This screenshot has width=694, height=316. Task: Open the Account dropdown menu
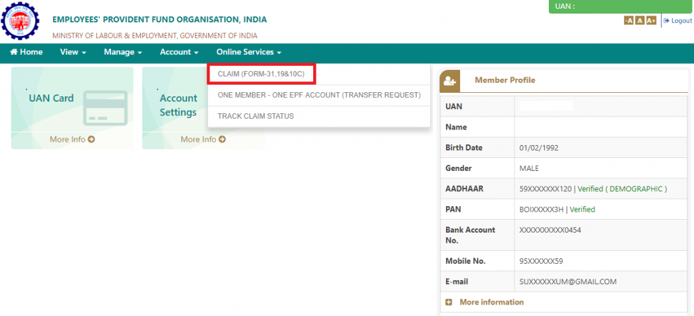179,52
